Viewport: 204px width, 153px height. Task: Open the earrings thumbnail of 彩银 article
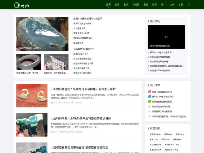(x=32, y=96)
